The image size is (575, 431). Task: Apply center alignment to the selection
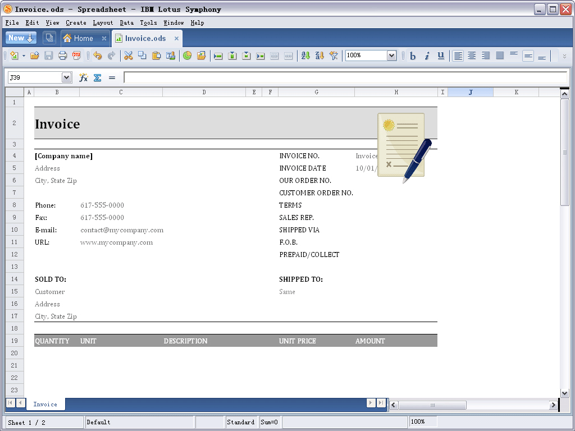tap(472, 56)
